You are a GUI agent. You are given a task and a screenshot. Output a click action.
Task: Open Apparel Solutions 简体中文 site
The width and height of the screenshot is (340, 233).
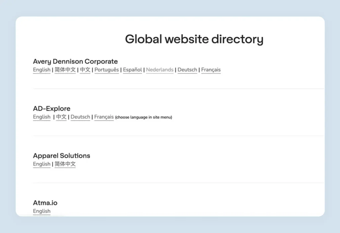point(65,164)
